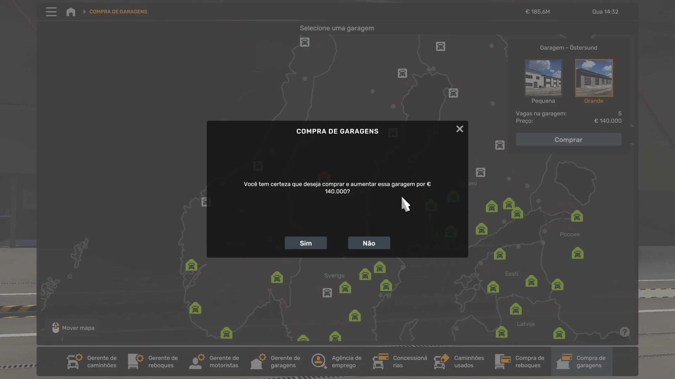Open Agência de emprego
The image size is (675, 379).
[x=337, y=361]
